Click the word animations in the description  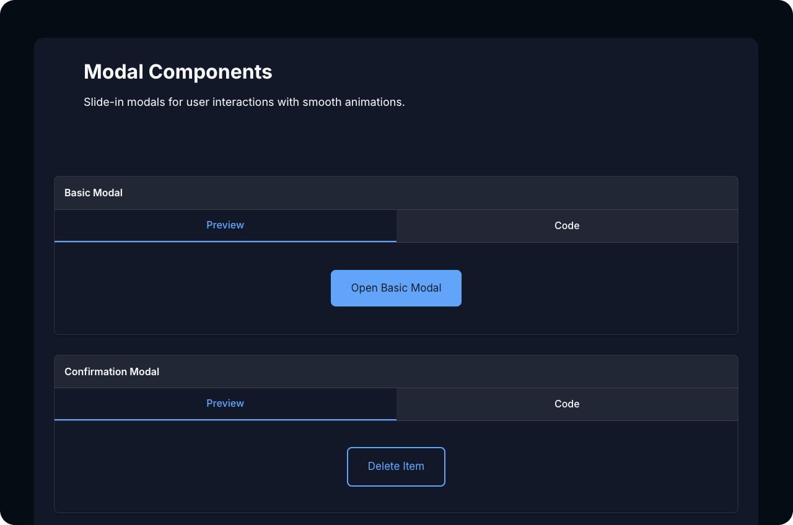coord(377,102)
